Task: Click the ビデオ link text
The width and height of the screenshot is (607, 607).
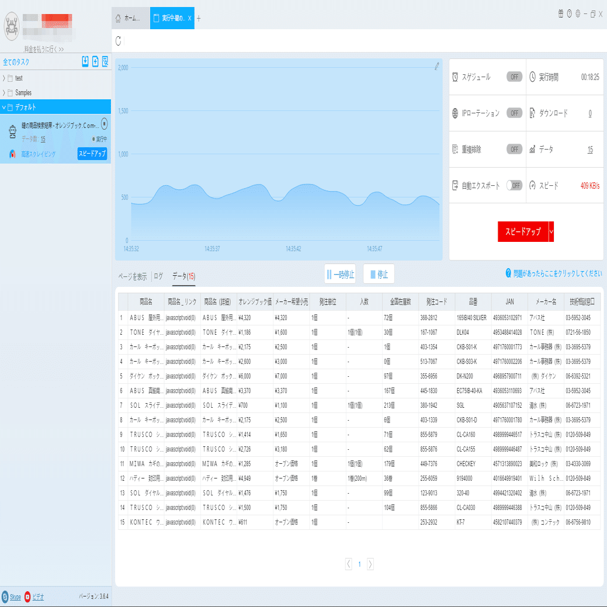Action: click(38, 596)
